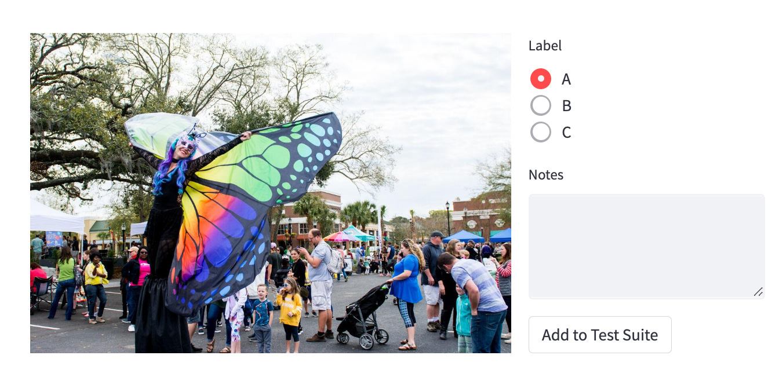Image resolution: width=779 pixels, height=381 pixels.
Task: Select radio option C
Action: coord(541,133)
